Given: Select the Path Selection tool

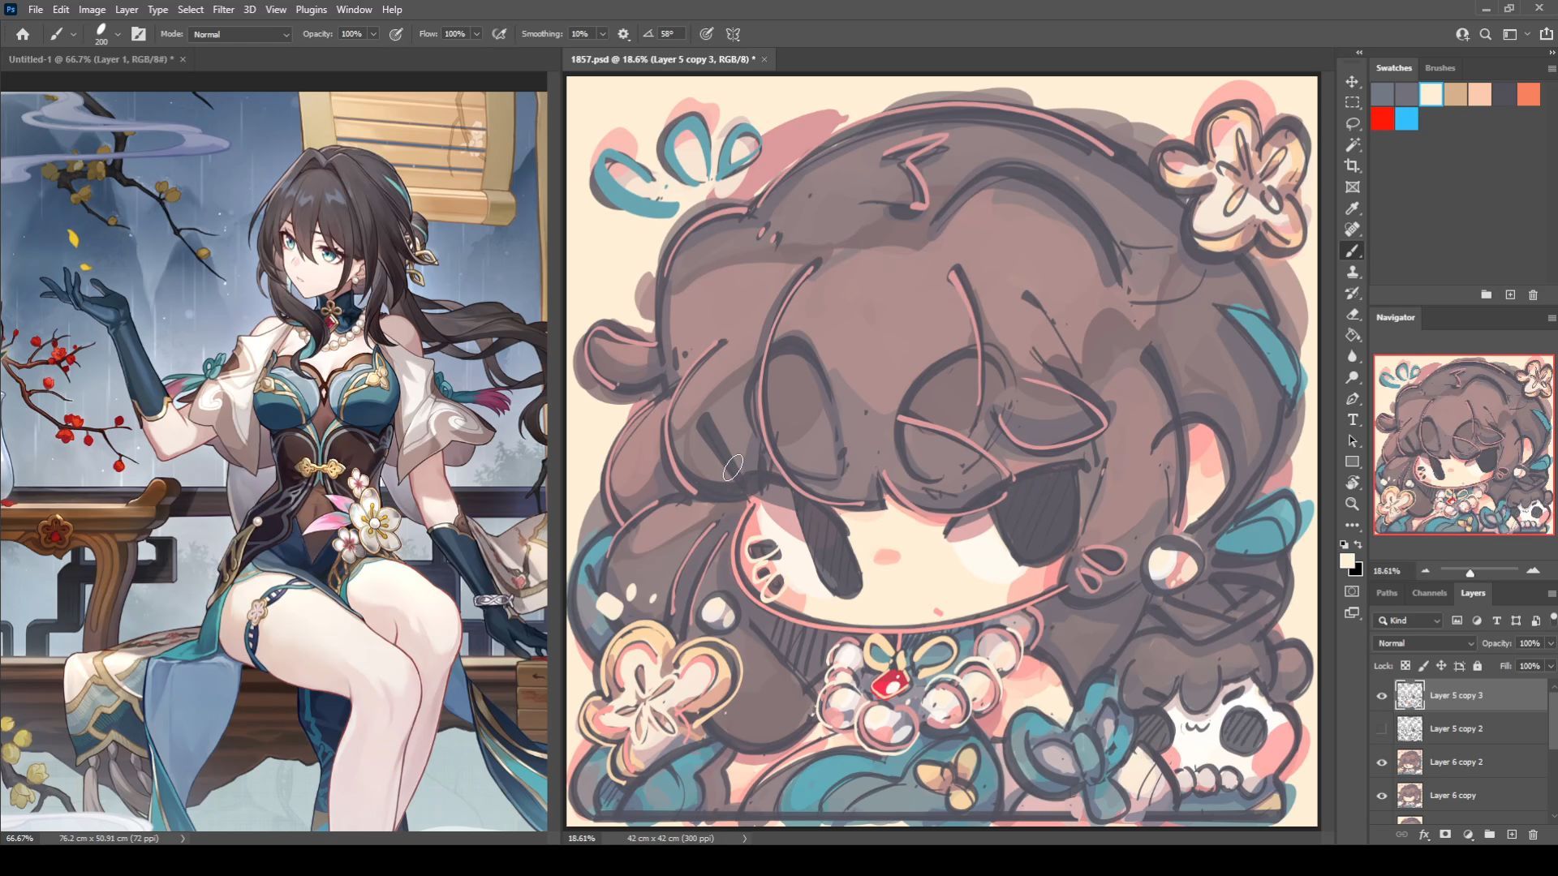Looking at the screenshot, I should (1352, 441).
